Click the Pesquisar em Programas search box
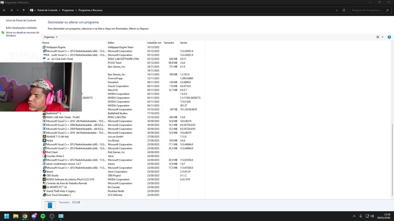394x221 pixels. tap(371, 10)
